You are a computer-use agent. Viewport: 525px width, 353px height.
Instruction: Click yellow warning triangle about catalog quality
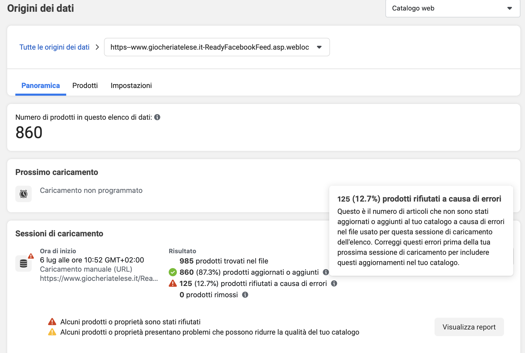point(52,332)
